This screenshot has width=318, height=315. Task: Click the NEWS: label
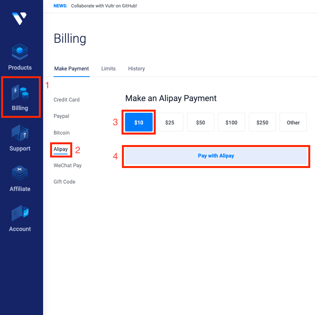61,6
